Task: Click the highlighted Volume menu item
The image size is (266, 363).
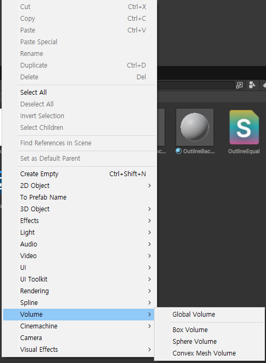Action: coord(79,315)
